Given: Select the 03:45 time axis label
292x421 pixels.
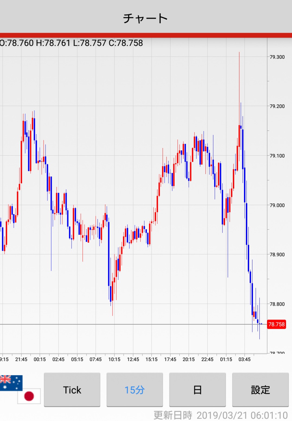Looking at the screenshot, I should point(244,359).
